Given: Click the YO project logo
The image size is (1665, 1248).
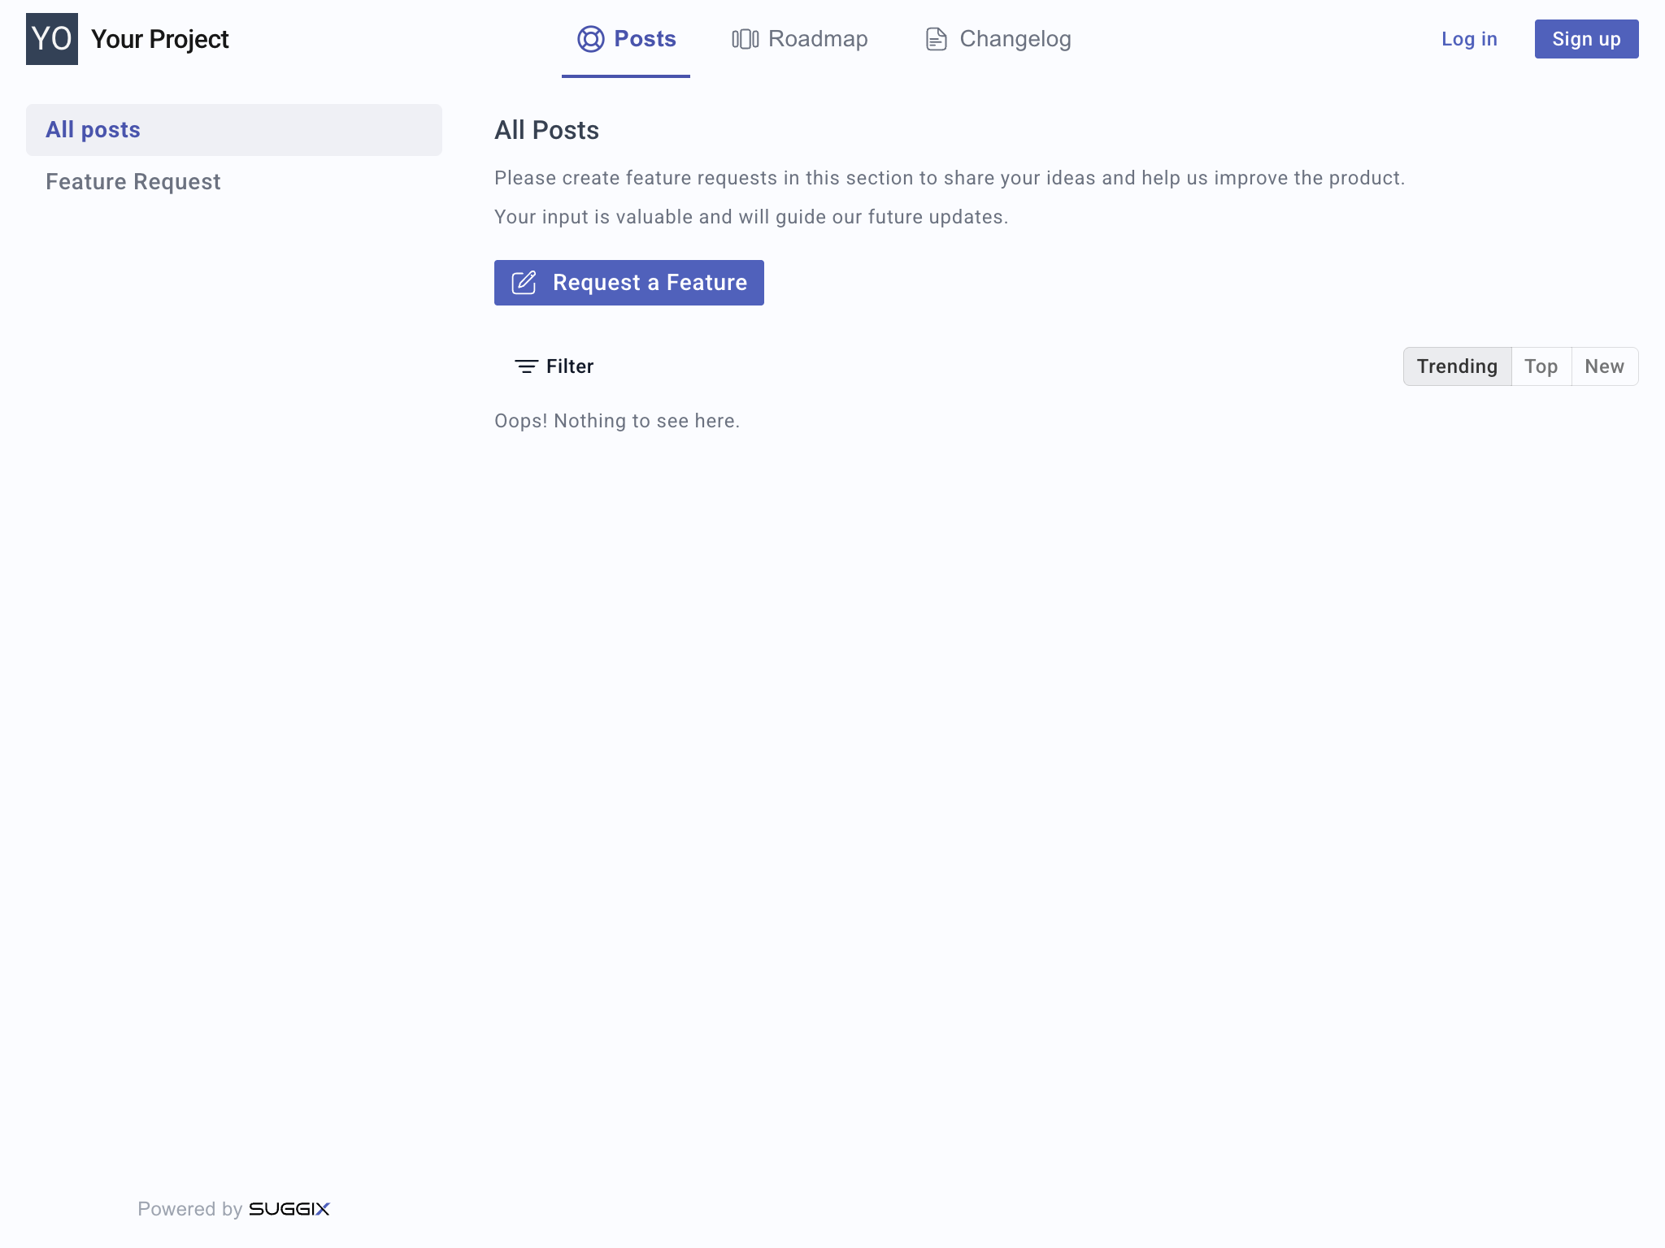Looking at the screenshot, I should click(52, 39).
